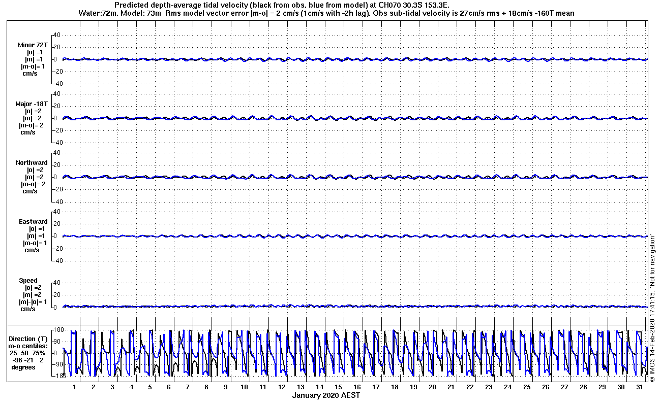The width and height of the screenshot is (661, 406).
Task: Click the 180 tick of Direction panel
Action: click(x=58, y=330)
